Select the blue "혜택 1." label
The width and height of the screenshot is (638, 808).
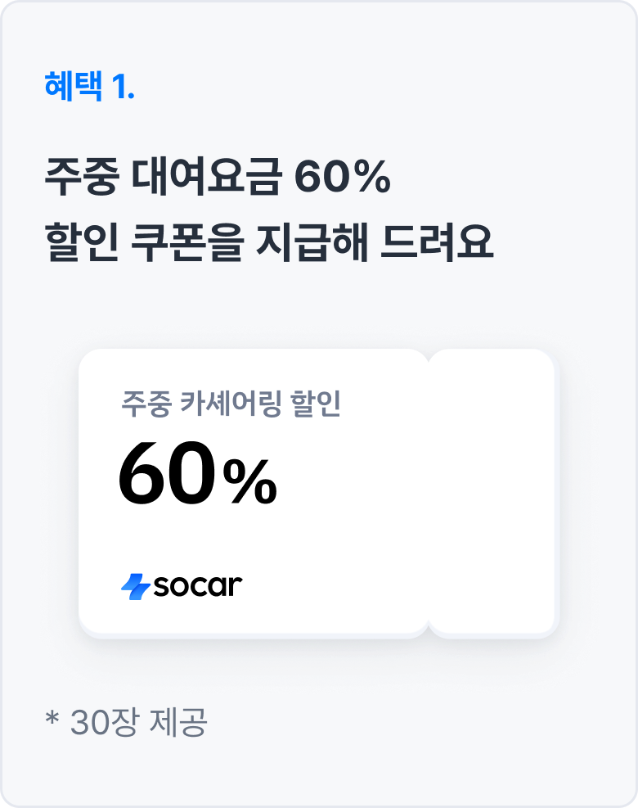89,86
